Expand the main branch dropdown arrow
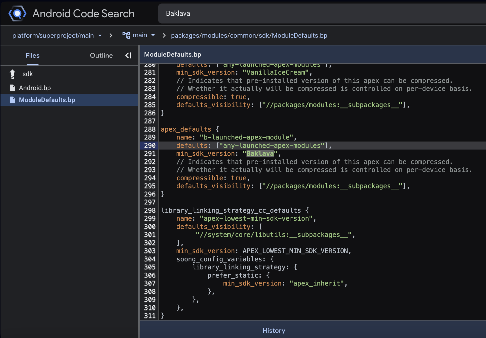This screenshot has width=486, height=338. 153,35
